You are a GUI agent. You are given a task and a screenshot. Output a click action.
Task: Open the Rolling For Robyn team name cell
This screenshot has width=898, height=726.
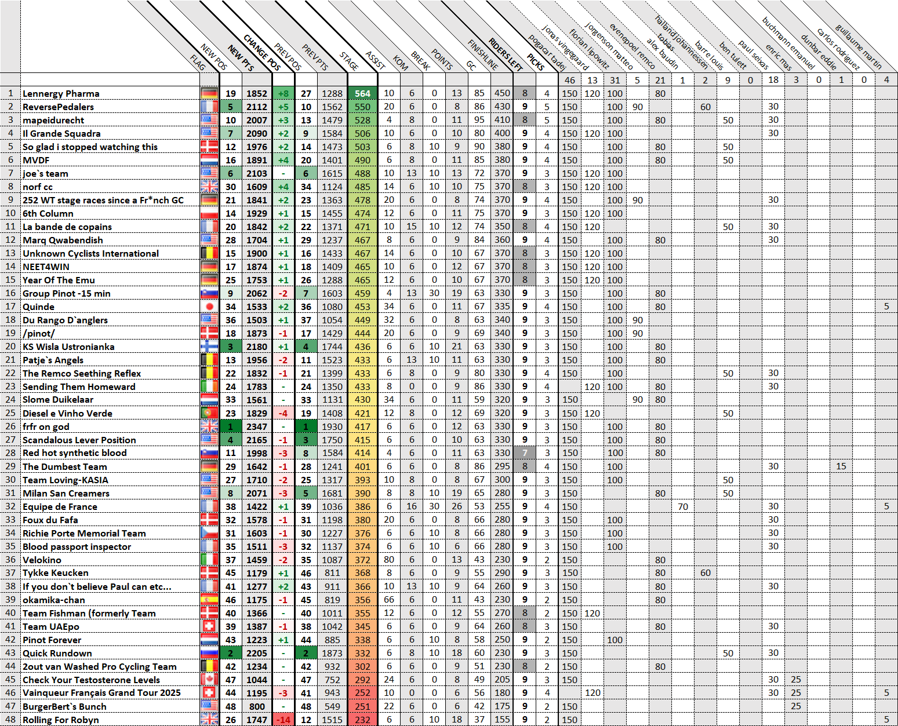click(61, 720)
